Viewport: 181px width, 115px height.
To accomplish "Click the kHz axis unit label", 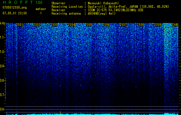I will coord(3,23).
